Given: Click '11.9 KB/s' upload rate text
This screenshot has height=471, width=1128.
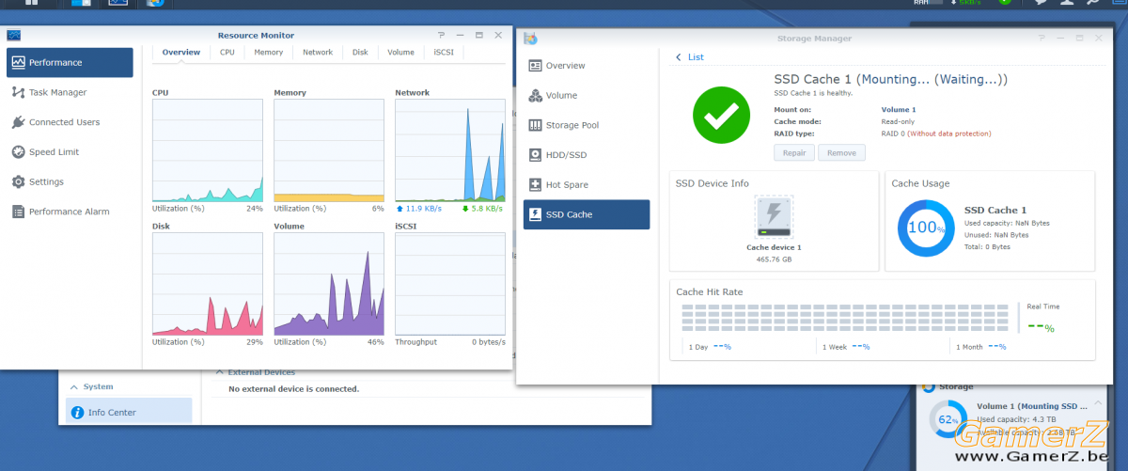Looking at the screenshot, I should 423,209.
